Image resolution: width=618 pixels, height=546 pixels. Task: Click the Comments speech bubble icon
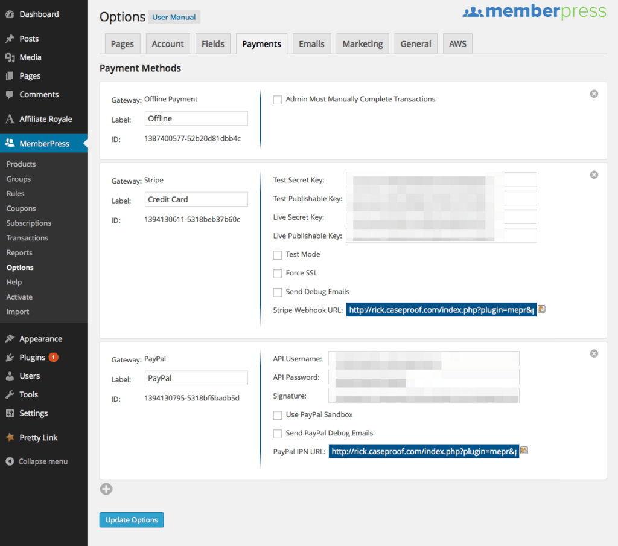(x=10, y=94)
